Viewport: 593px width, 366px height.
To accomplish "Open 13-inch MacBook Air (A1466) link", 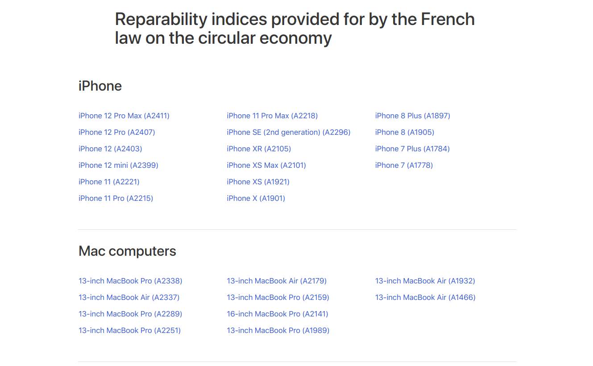I will pyautogui.click(x=425, y=297).
